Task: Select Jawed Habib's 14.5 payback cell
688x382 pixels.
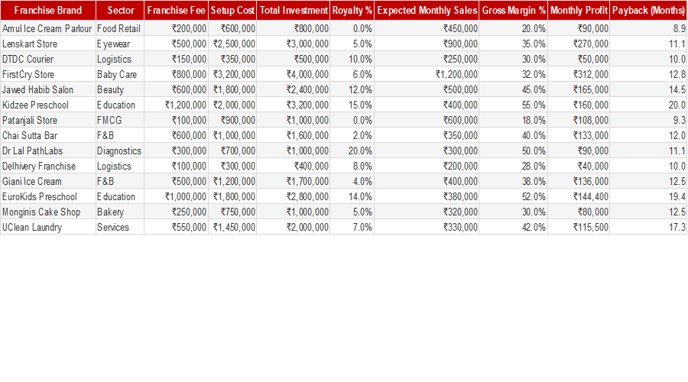Action: tap(648, 90)
